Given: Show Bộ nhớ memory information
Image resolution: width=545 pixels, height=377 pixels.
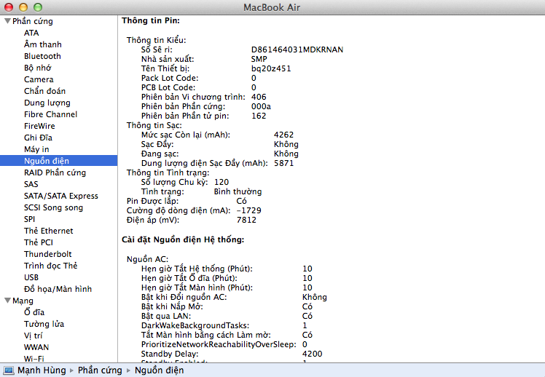Looking at the screenshot, I should tap(38, 68).
